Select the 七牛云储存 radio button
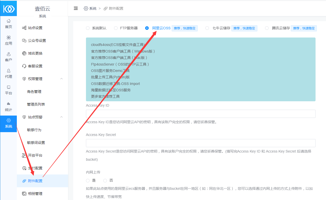 coord(207,28)
